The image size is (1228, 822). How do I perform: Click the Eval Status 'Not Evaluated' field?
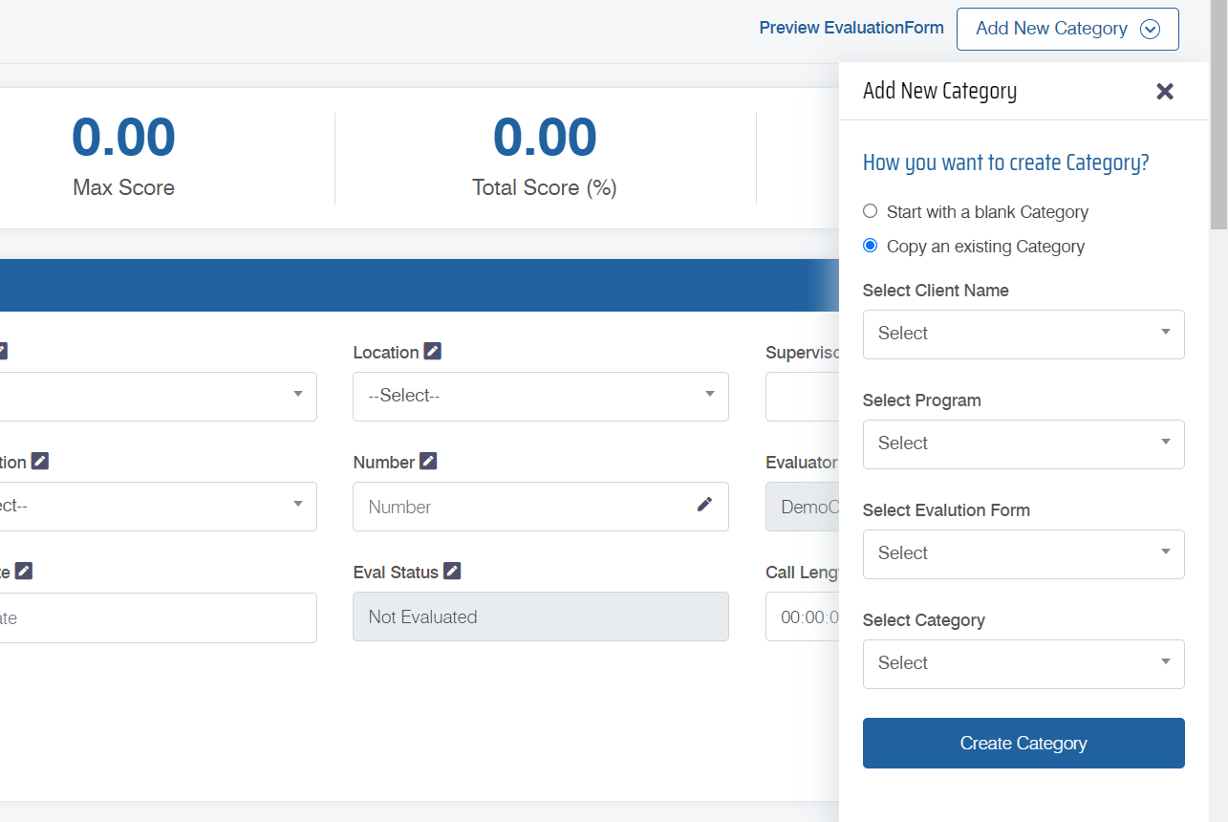(540, 616)
